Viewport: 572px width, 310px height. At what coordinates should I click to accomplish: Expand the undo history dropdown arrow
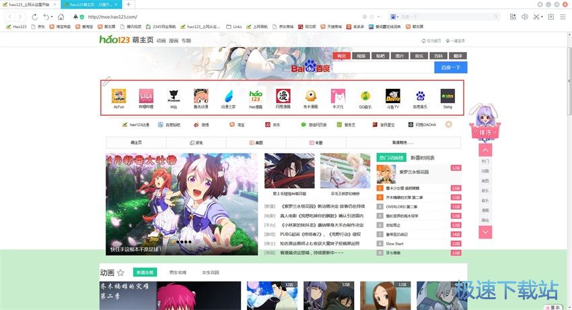click(51, 17)
